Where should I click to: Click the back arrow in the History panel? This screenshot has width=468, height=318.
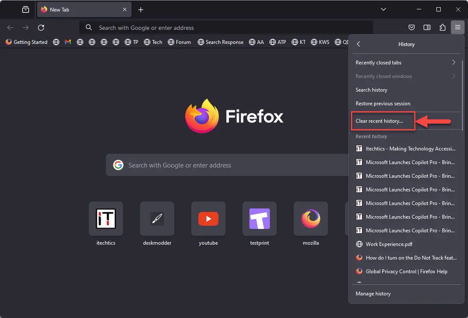pos(358,44)
